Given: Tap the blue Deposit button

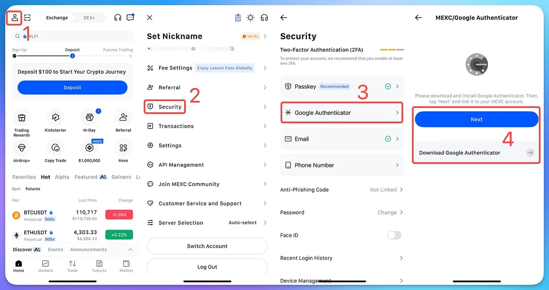Looking at the screenshot, I should (72, 88).
